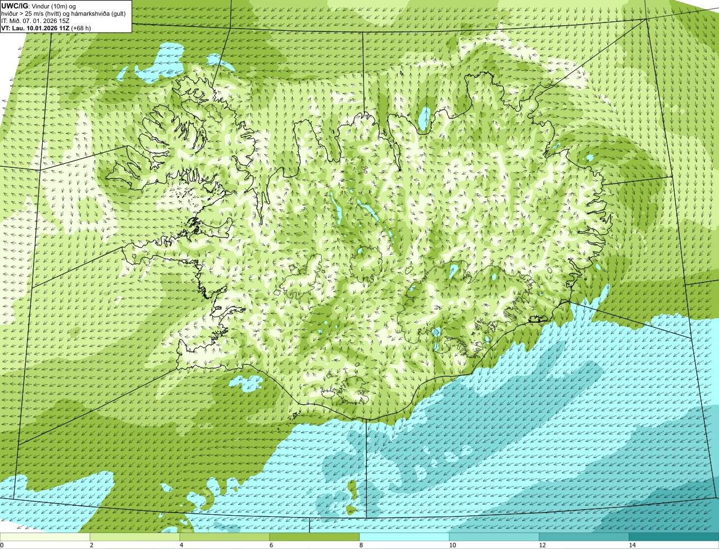Click the 6–8 m/s olive green legend swatch

[315, 537]
